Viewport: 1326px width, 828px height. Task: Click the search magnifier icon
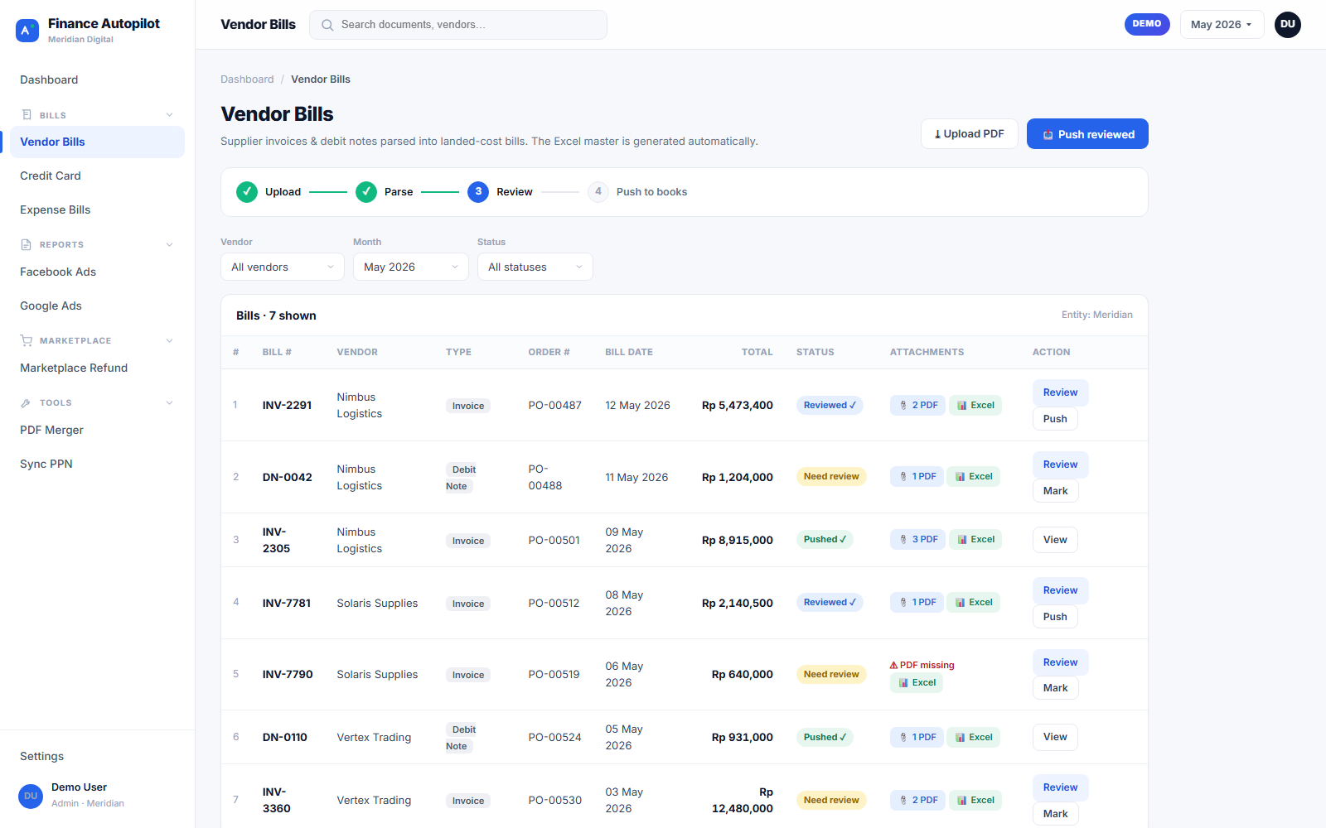pos(327,25)
